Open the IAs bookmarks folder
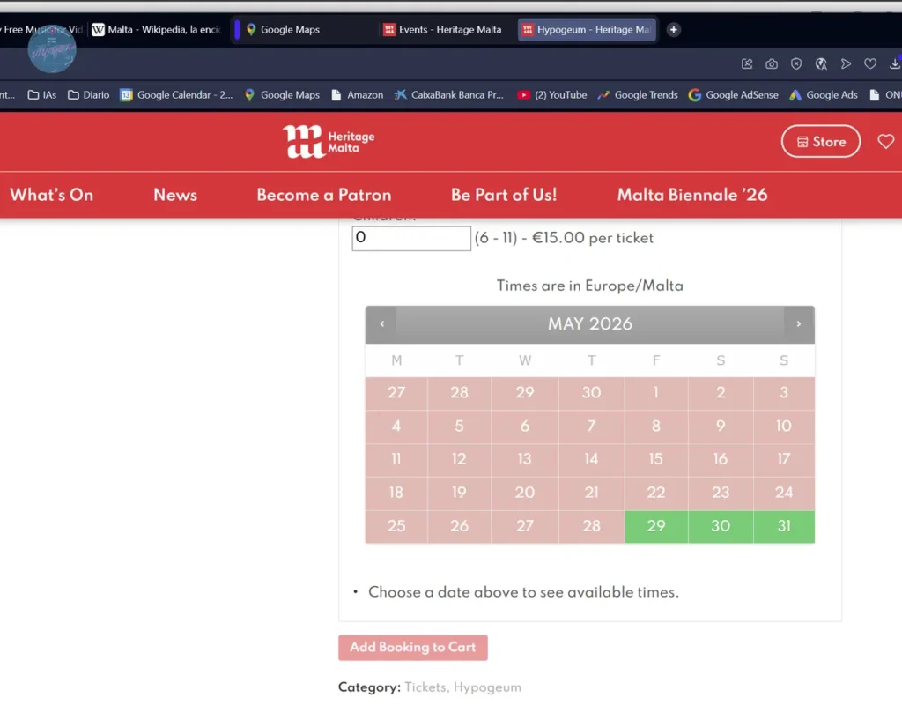 pyautogui.click(x=42, y=95)
